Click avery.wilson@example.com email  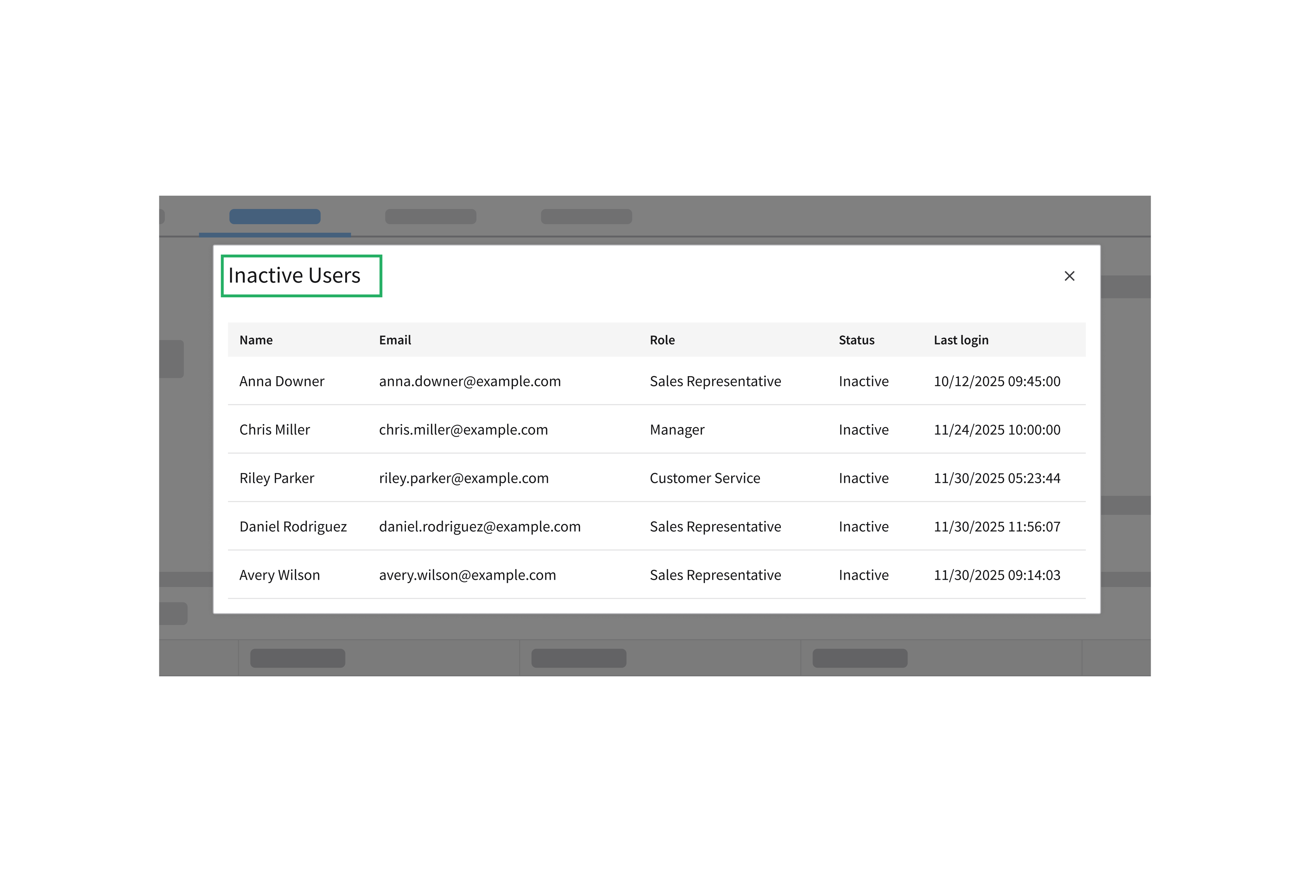(467, 575)
